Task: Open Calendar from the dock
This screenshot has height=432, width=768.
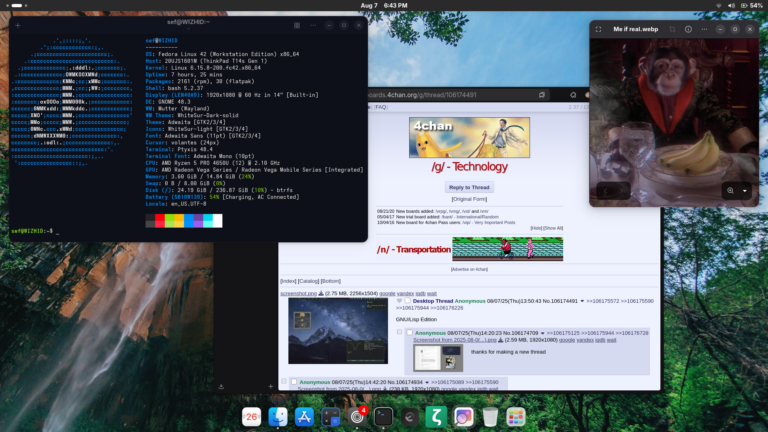Action: click(252, 417)
